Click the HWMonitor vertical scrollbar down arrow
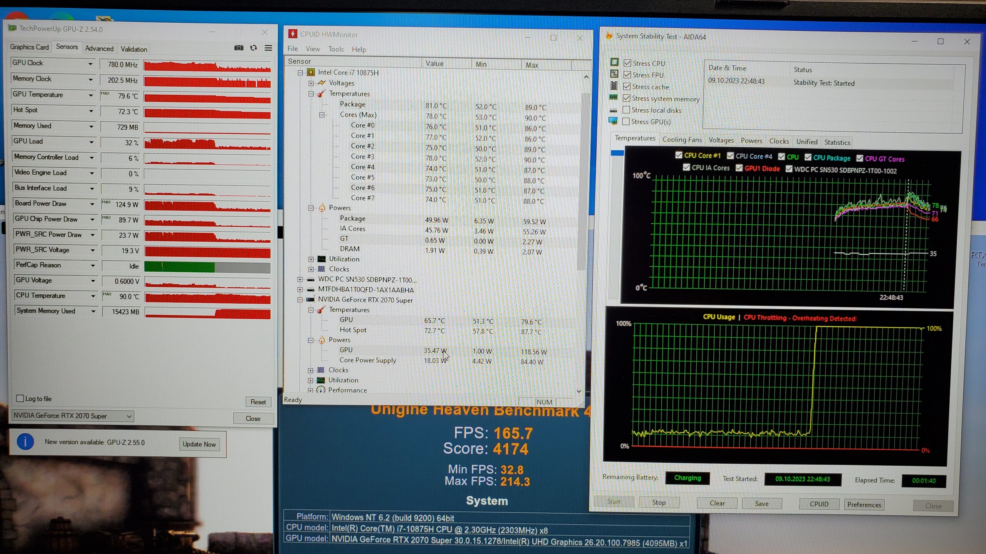This screenshot has height=554, width=986. coord(579,391)
